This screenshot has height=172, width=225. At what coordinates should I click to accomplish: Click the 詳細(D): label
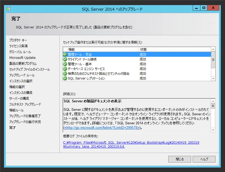(x=69, y=94)
